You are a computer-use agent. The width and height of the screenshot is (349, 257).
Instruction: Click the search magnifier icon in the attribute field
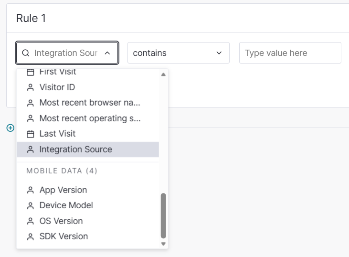click(x=26, y=53)
